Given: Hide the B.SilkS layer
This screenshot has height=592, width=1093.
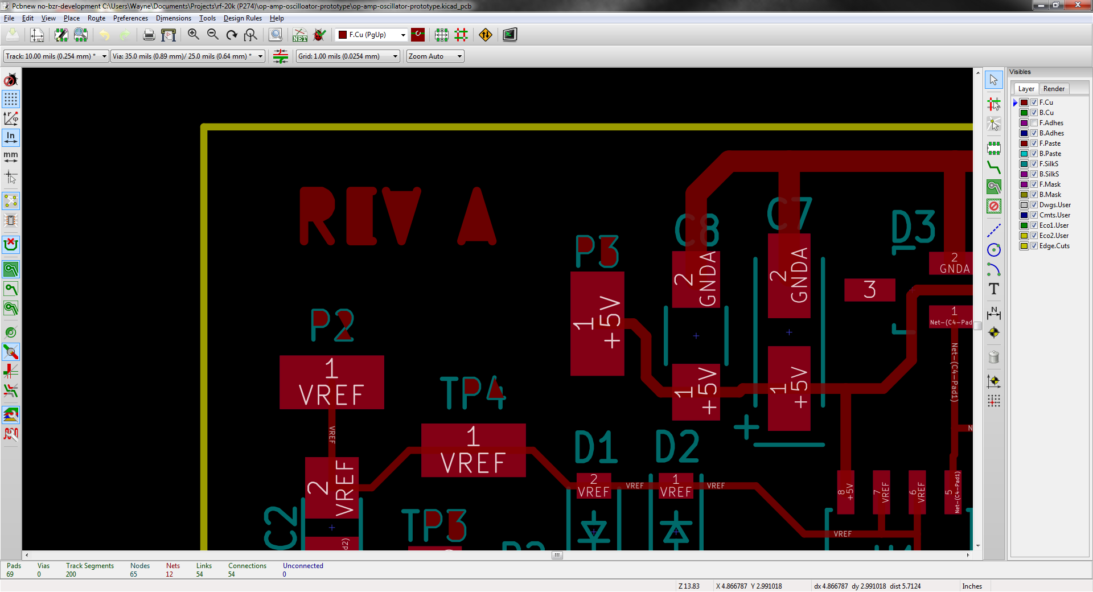Looking at the screenshot, I should [x=1034, y=174].
